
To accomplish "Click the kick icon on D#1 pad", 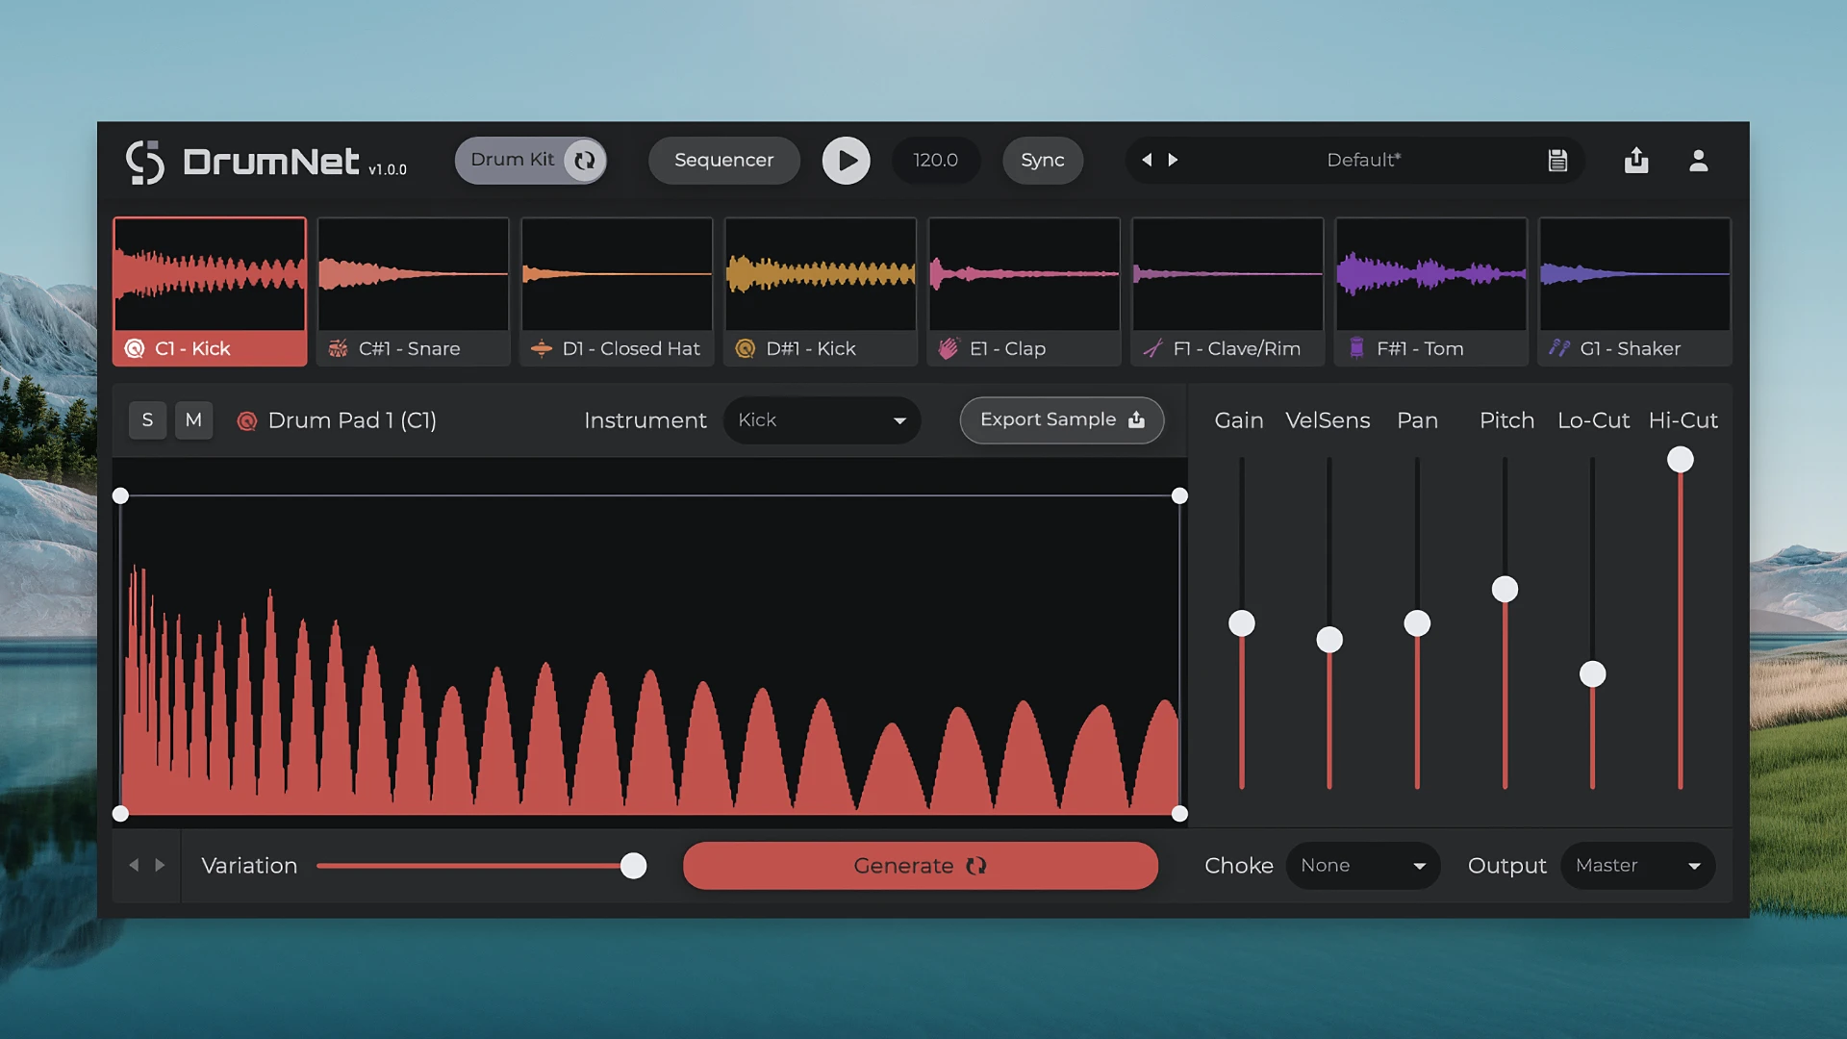I will click(746, 348).
